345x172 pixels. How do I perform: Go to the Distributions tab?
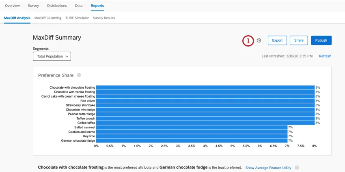(x=57, y=6)
